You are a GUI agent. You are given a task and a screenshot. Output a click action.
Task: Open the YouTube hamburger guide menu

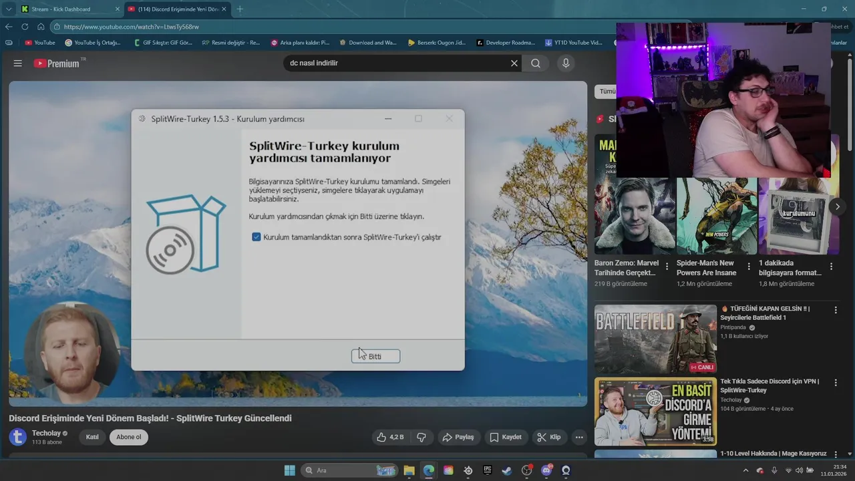tap(18, 63)
